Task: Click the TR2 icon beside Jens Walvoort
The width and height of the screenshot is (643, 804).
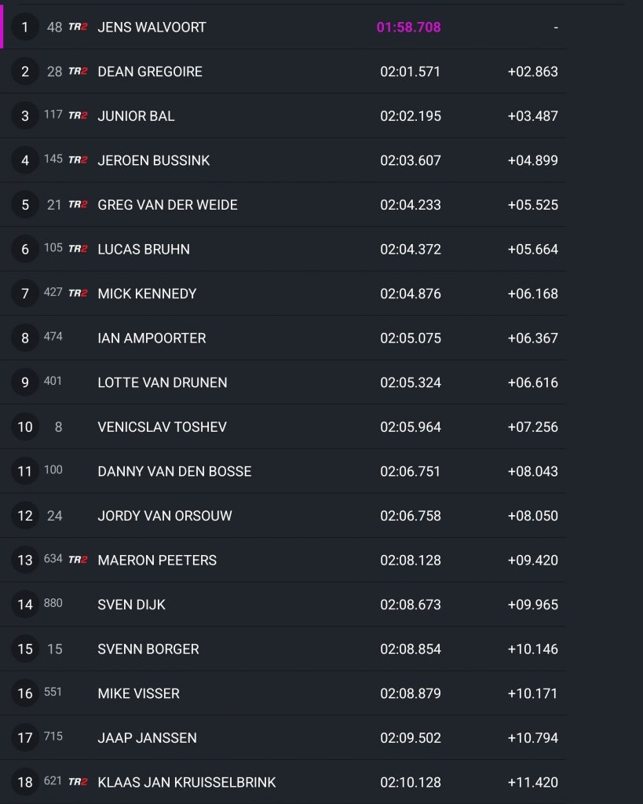Action: [x=78, y=27]
